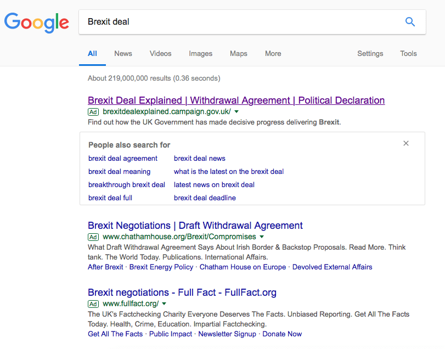Open the Brexit Energy Policy sitelink
Image resolution: width=445 pixels, height=349 pixels.
tap(161, 267)
